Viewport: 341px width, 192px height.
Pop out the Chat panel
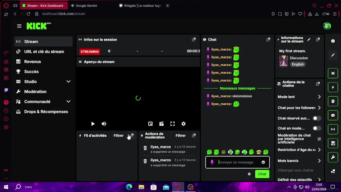[x=268, y=39]
